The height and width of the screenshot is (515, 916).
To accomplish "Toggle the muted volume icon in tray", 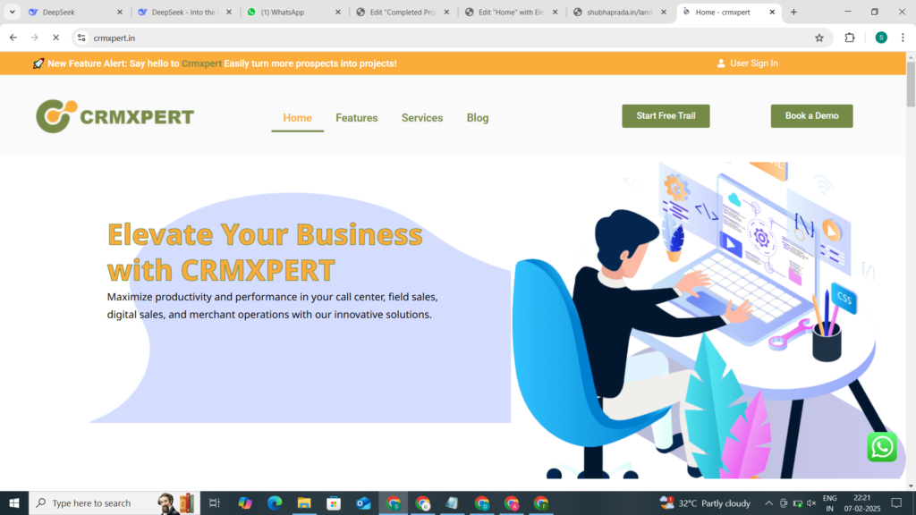I will point(811,502).
